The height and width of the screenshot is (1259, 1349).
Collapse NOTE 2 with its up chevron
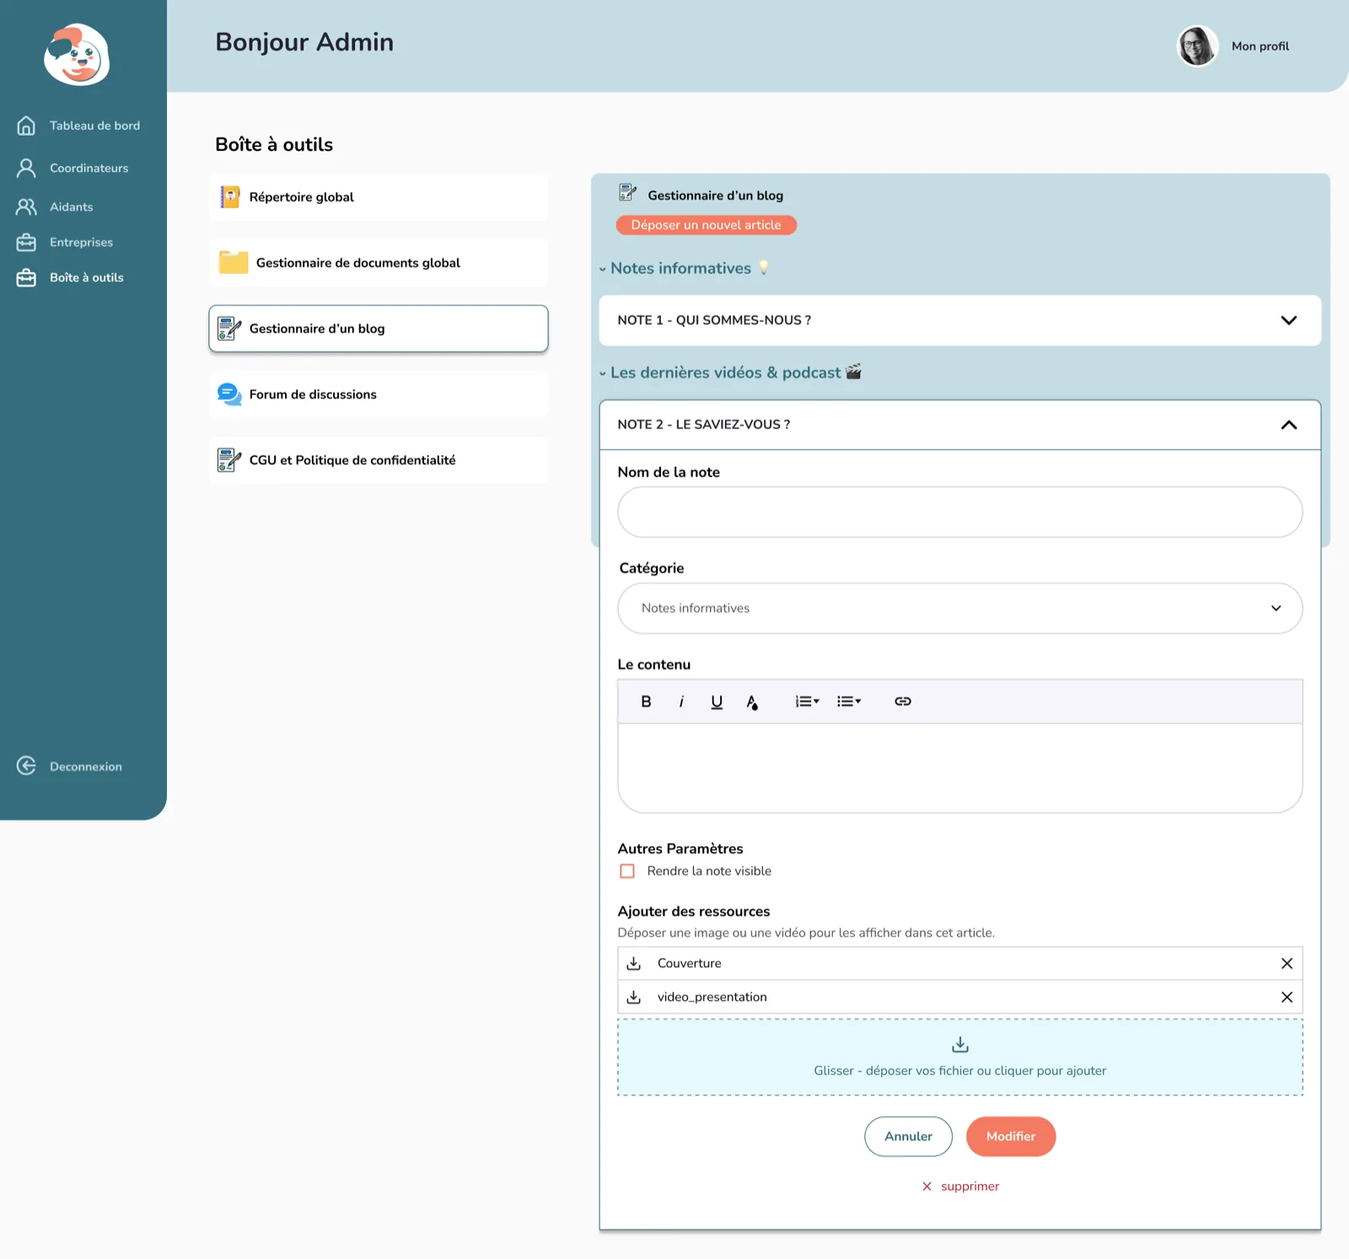click(x=1288, y=425)
